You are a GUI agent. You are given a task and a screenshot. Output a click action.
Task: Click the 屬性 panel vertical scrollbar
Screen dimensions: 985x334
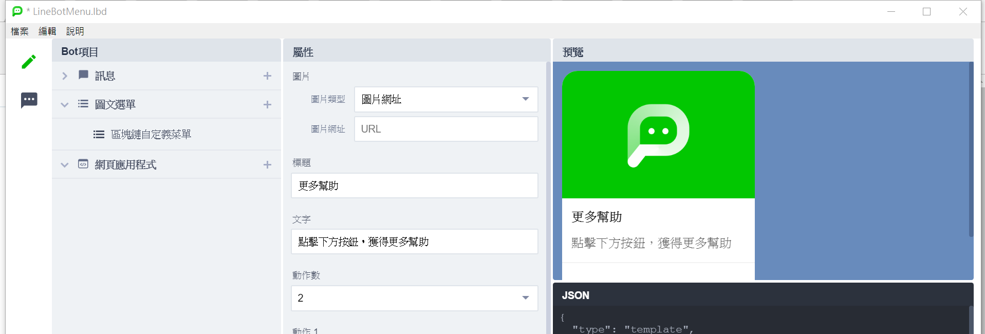548,198
